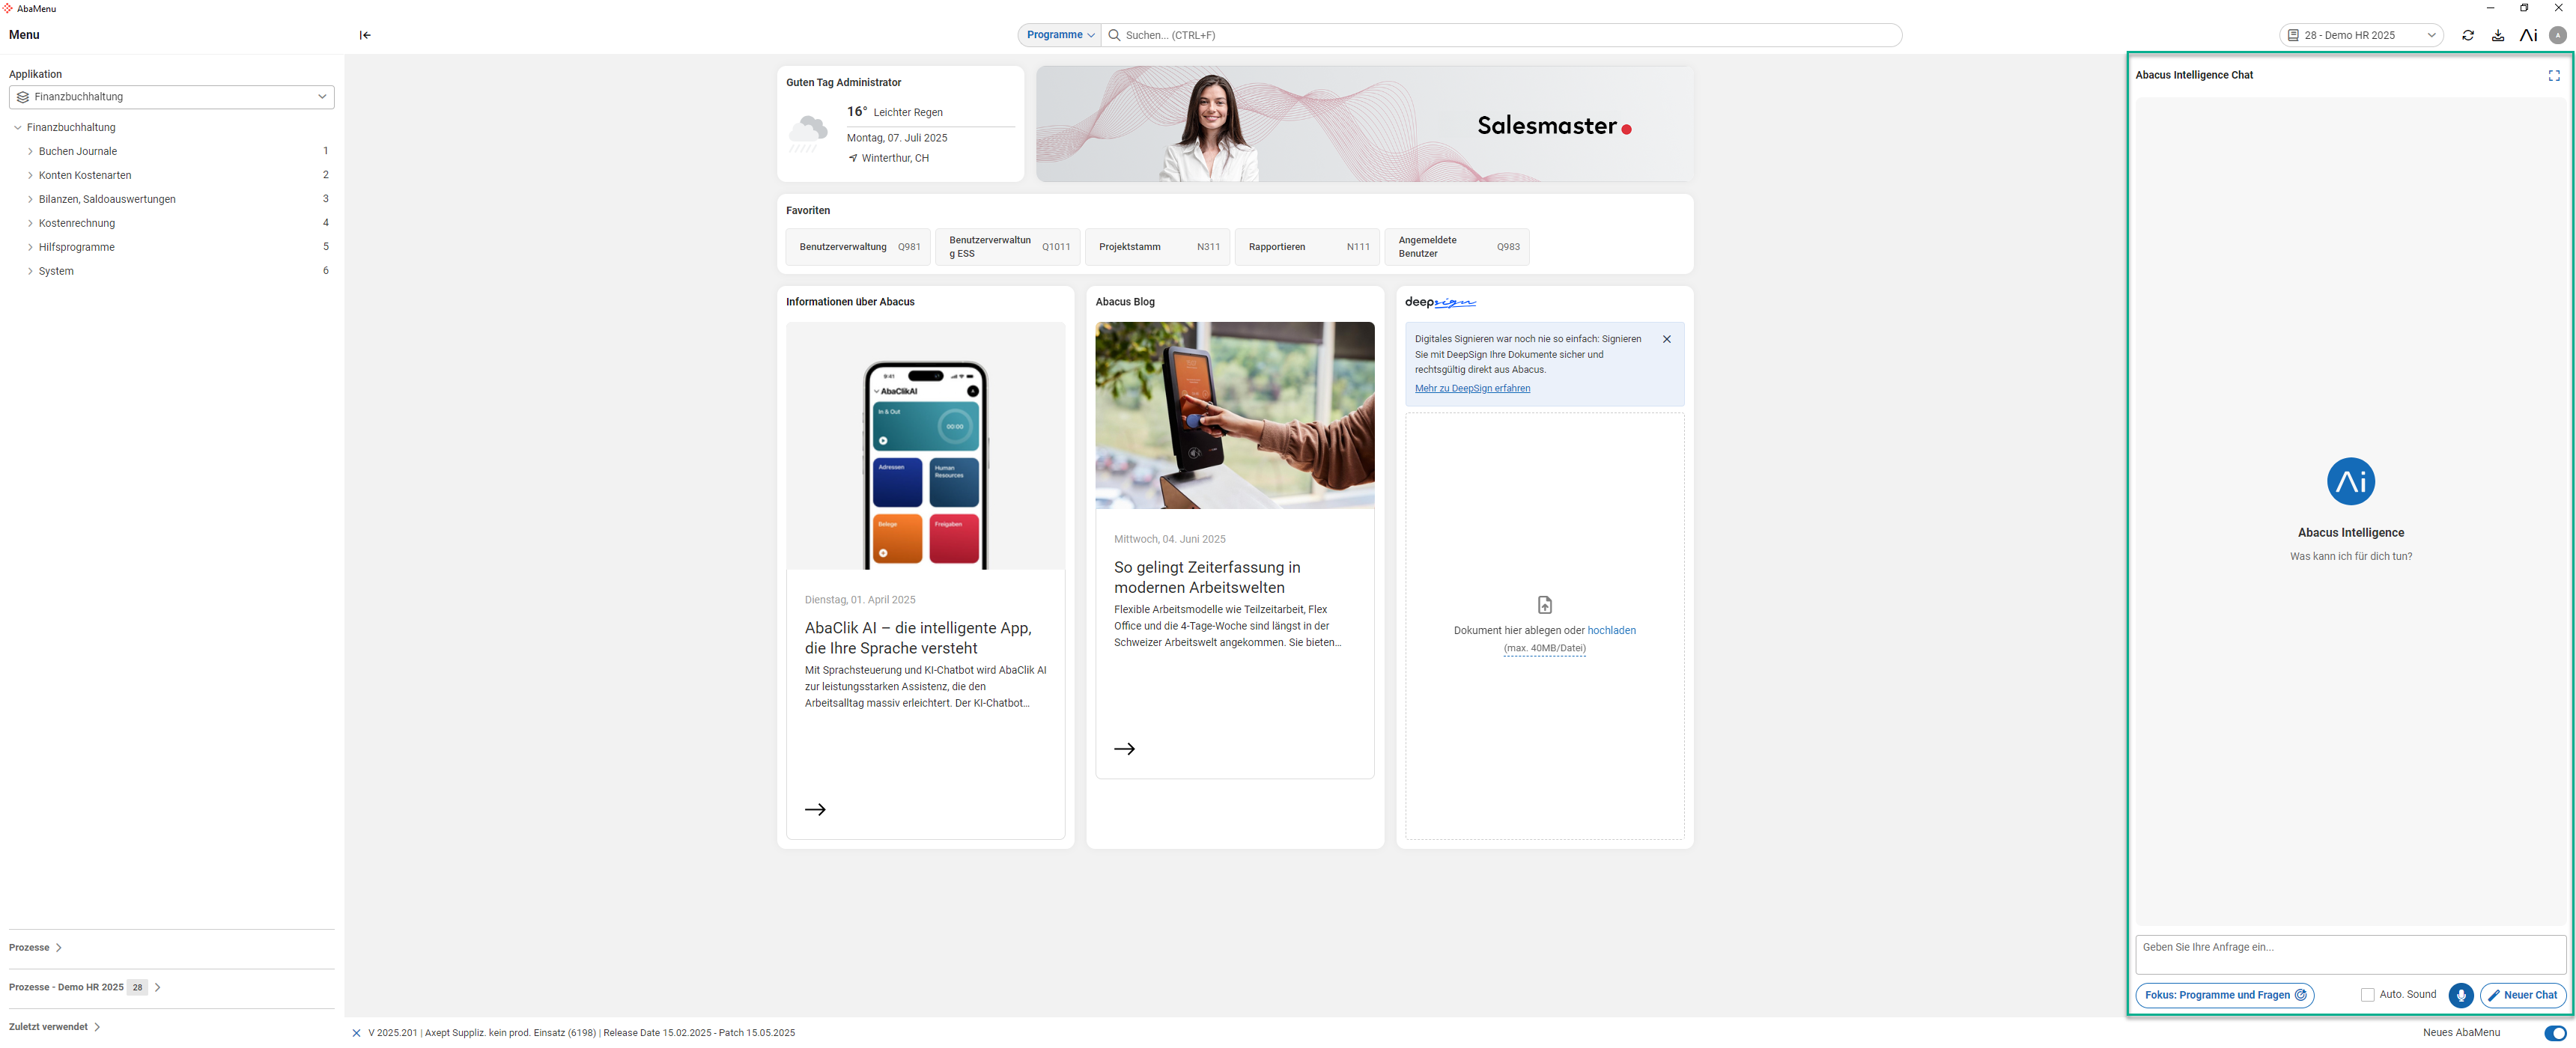Open the Finanzbuchhaltung application dropdown

(x=171, y=97)
